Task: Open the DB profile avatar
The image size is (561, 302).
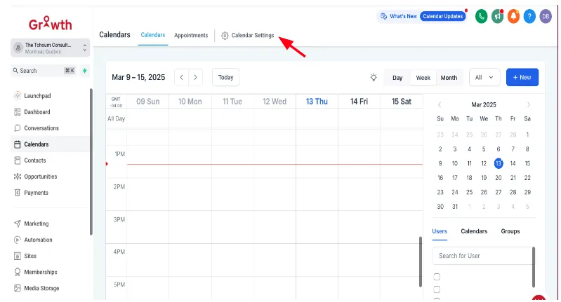Action: pyautogui.click(x=546, y=16)
